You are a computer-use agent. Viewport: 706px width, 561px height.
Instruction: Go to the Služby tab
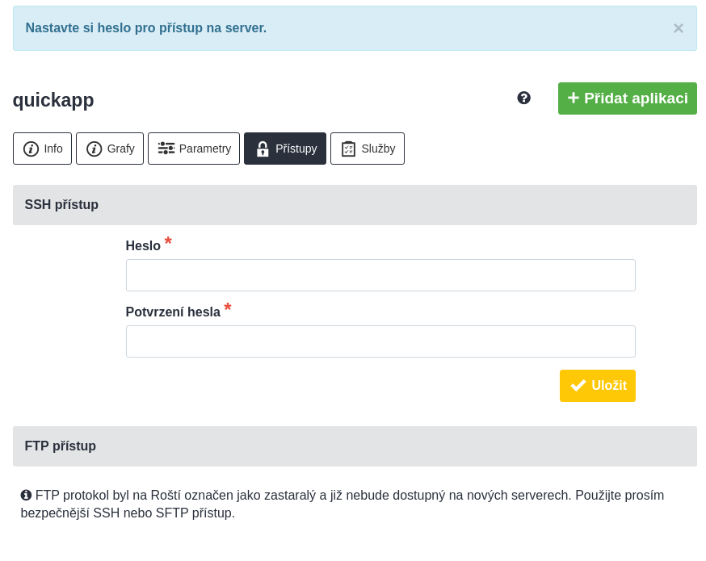point(368,149)
